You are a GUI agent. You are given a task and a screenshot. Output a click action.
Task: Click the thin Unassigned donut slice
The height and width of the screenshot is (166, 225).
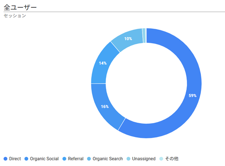pyautogui.click(x=144, y=36)
